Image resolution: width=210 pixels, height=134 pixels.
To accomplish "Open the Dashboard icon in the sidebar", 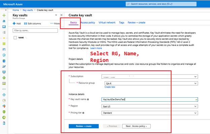I will pyautogui.click(x=4, y=27).
